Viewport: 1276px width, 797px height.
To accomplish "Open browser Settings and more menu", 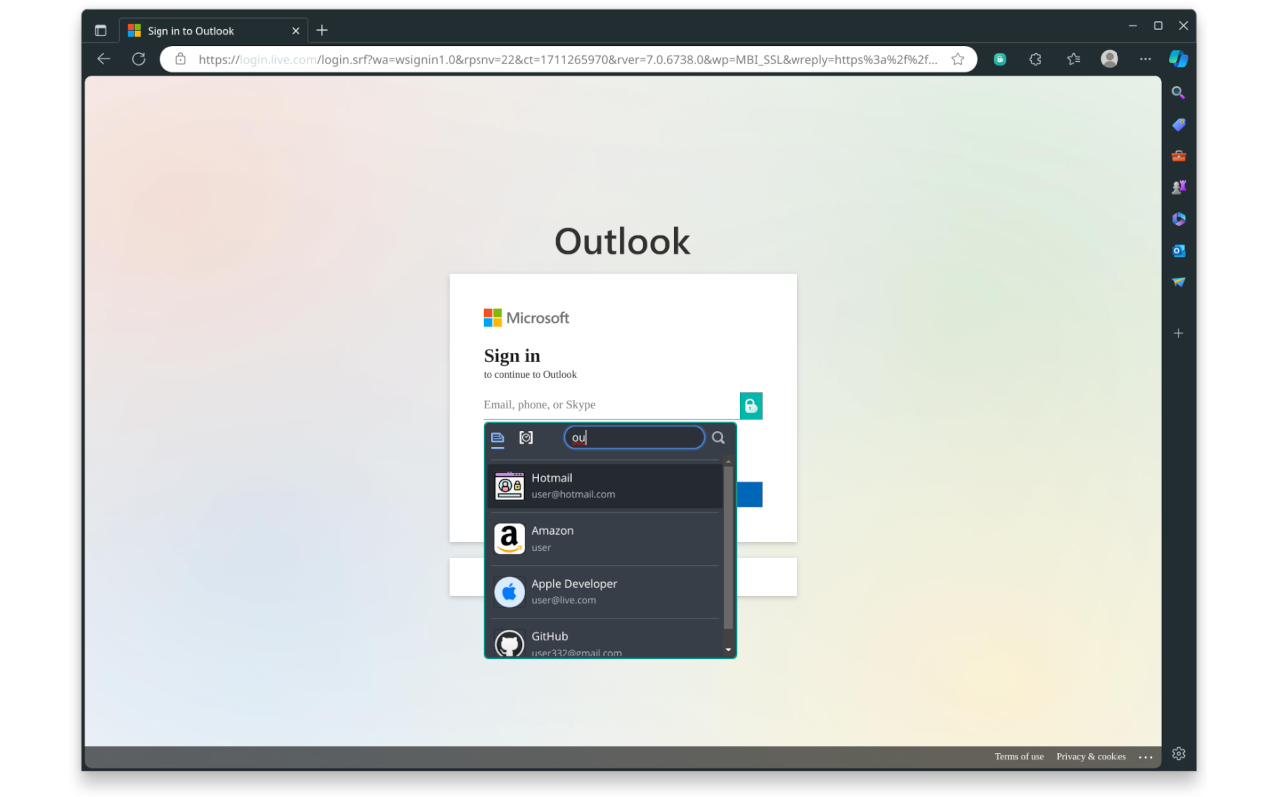I will (x=1145, y=59).
